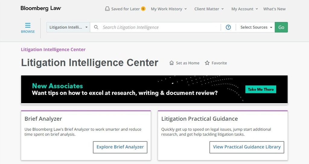
Task: Open the My Account menu
Action: click(x=244, y=9)
